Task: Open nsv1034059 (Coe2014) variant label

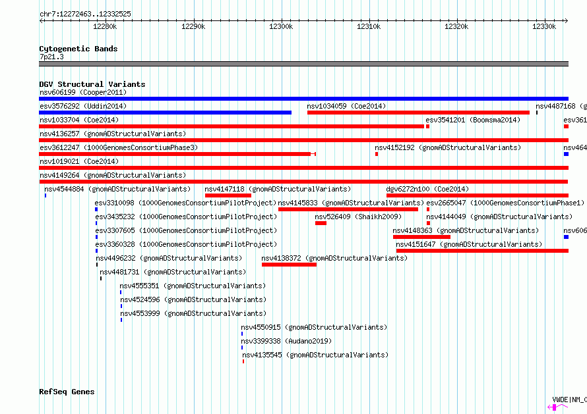Action: click(x=346, y=106)
